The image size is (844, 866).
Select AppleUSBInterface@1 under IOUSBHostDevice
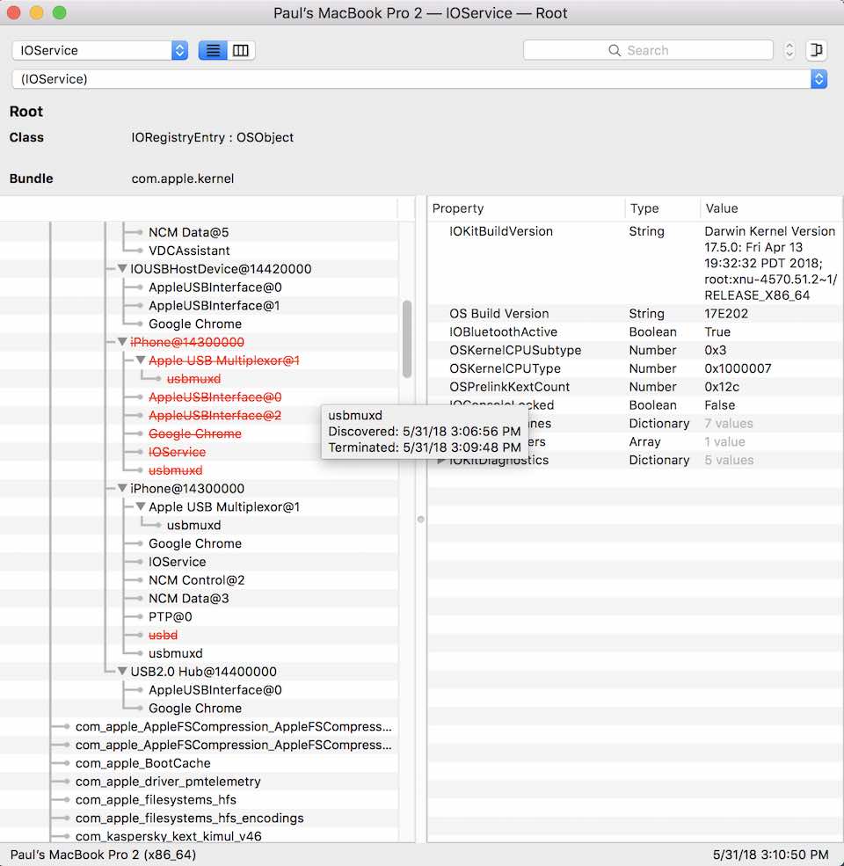[x=215, y=305]
